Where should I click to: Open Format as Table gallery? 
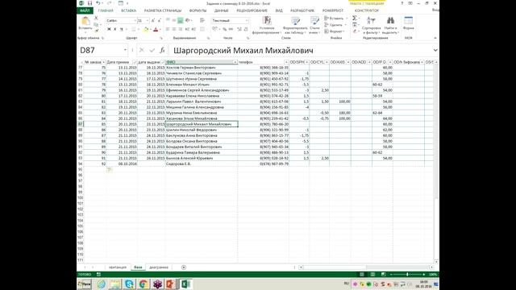(x=296, y=25)
